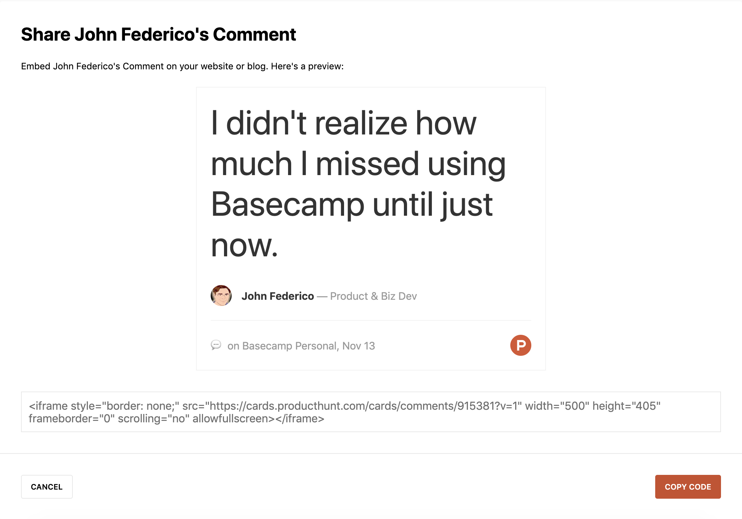Click the quote line "I didn't realize how"

(344, 123)
